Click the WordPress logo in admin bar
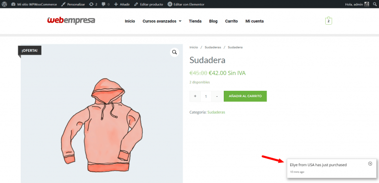This screenshot has height=183, width=379. 4,4
